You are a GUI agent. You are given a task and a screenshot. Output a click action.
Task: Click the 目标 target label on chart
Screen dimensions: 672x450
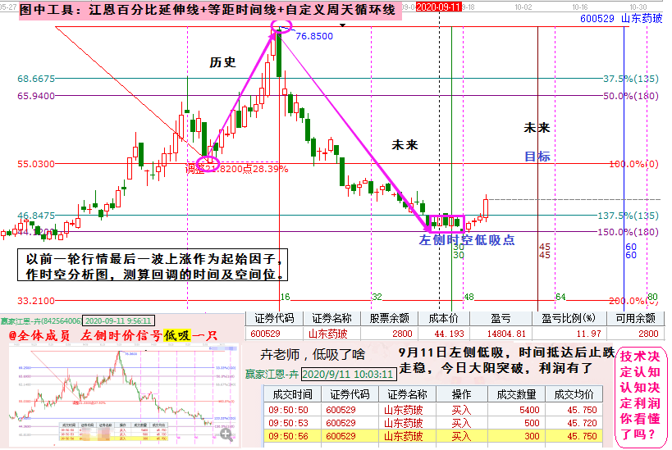pos(537,157)
